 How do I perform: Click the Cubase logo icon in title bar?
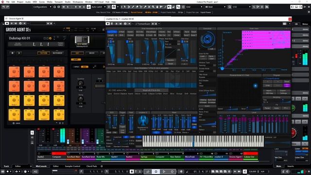click(2, 2)
